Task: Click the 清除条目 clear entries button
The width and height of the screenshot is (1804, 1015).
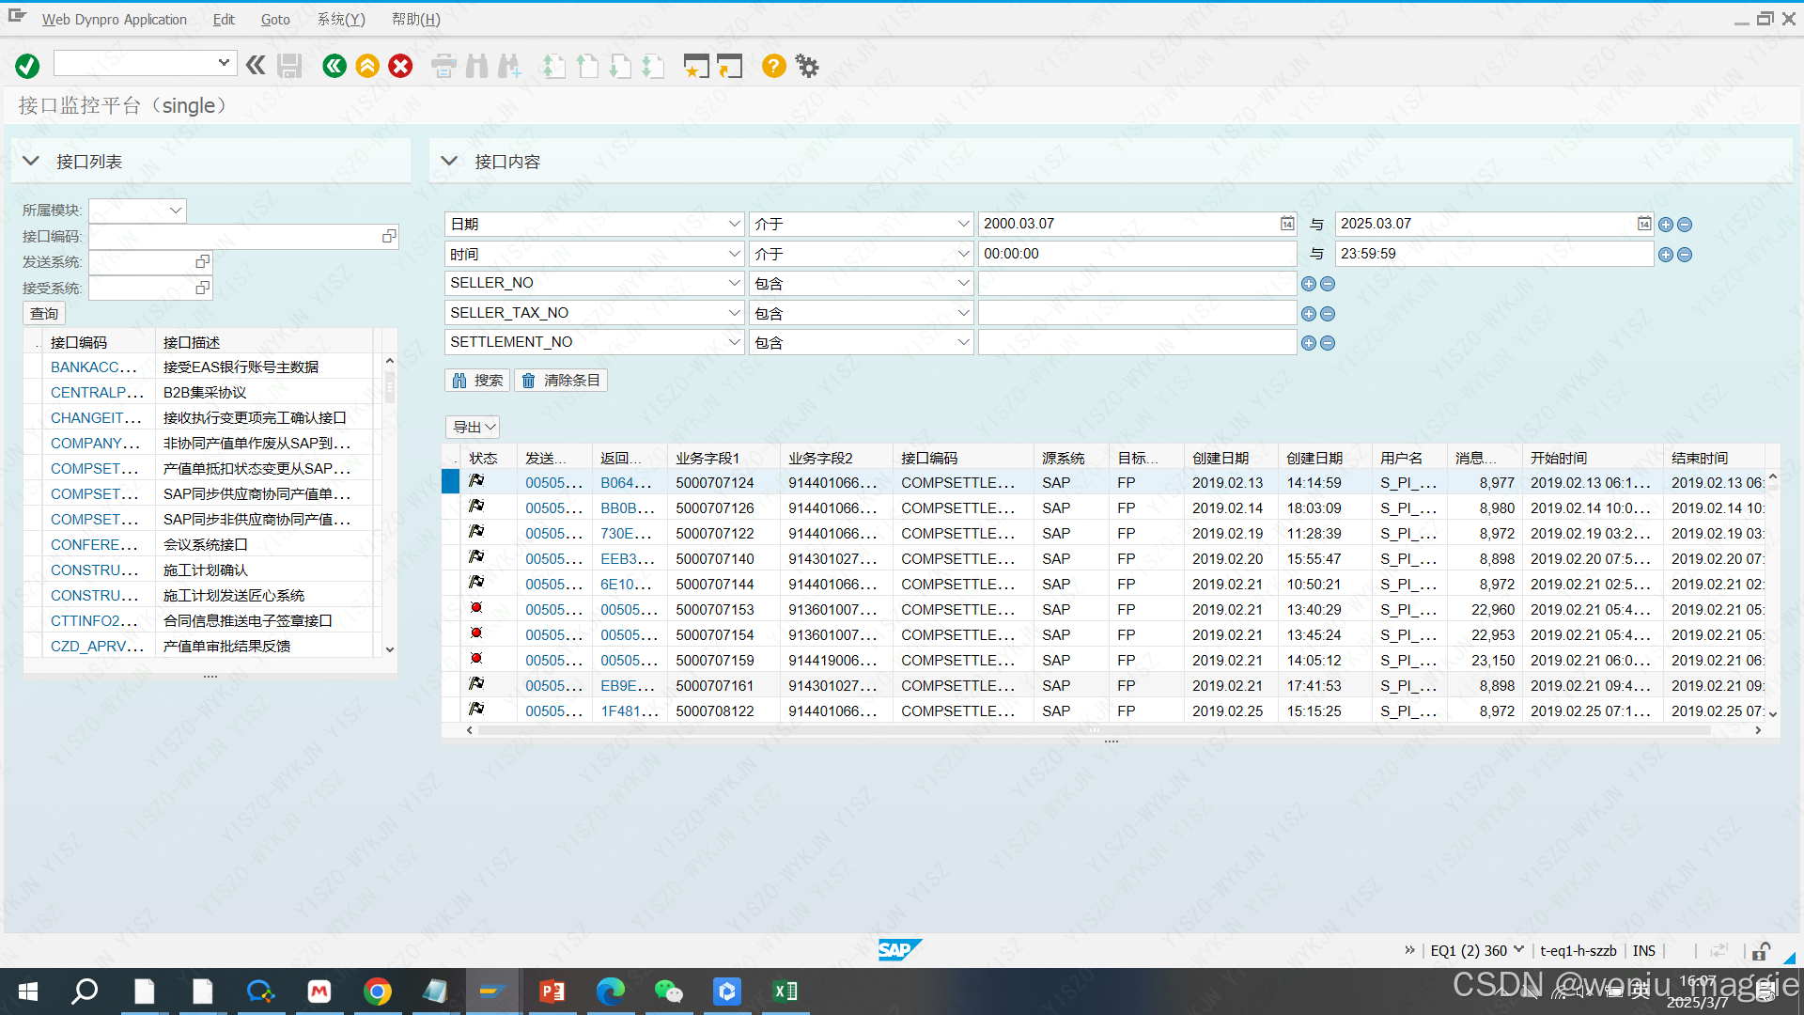Action: pos(561,381)
